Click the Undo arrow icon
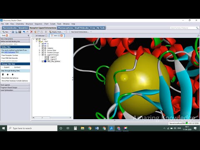This screenshot has height=150, width=200. coord(24,32)
